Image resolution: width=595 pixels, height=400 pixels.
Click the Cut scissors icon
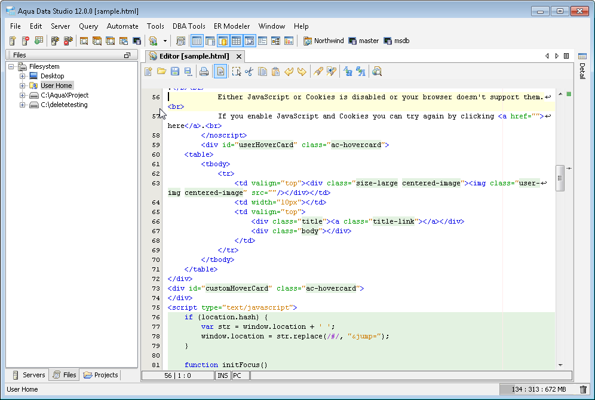click(x=249, y=72)
